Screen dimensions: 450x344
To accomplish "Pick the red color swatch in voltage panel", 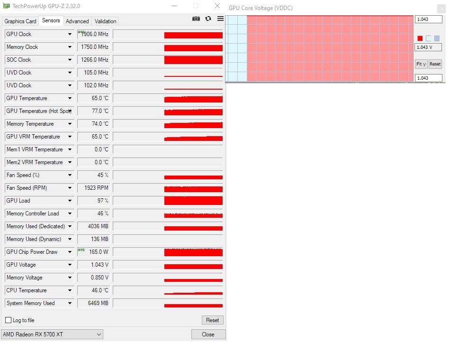I will click(420, 38).
